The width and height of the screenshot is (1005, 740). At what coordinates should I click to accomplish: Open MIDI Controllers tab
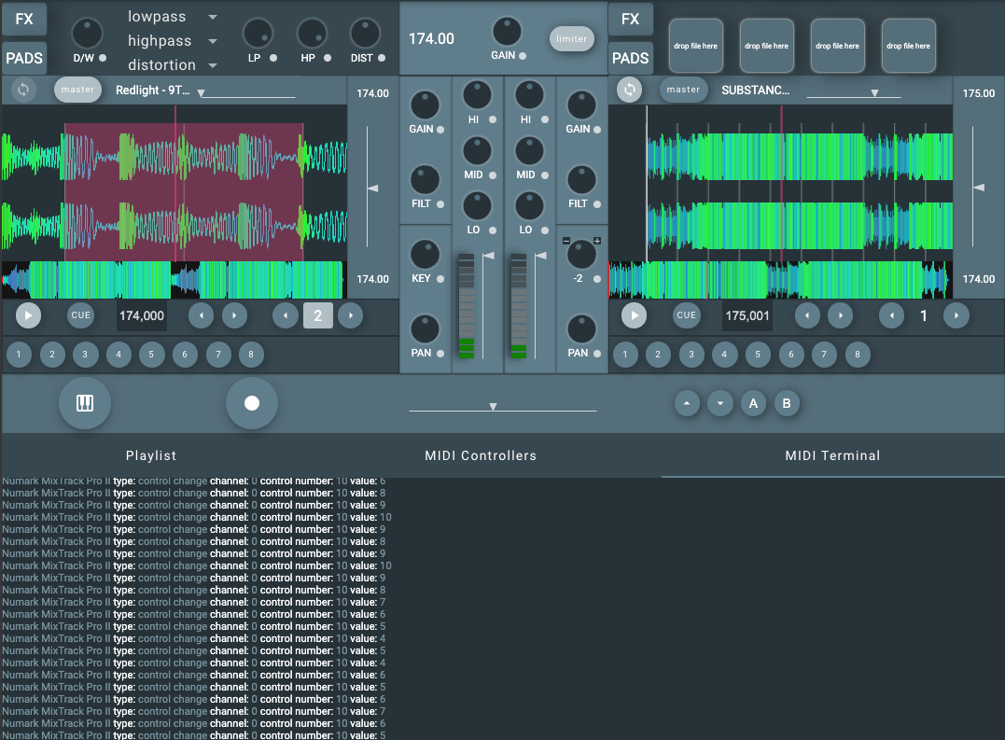[481, 455]
